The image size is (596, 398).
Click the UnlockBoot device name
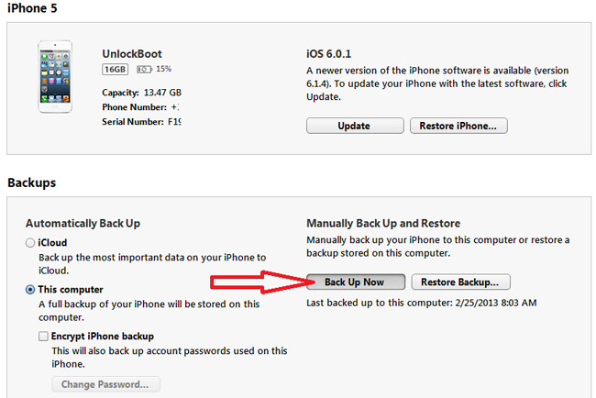coord(132,54)
